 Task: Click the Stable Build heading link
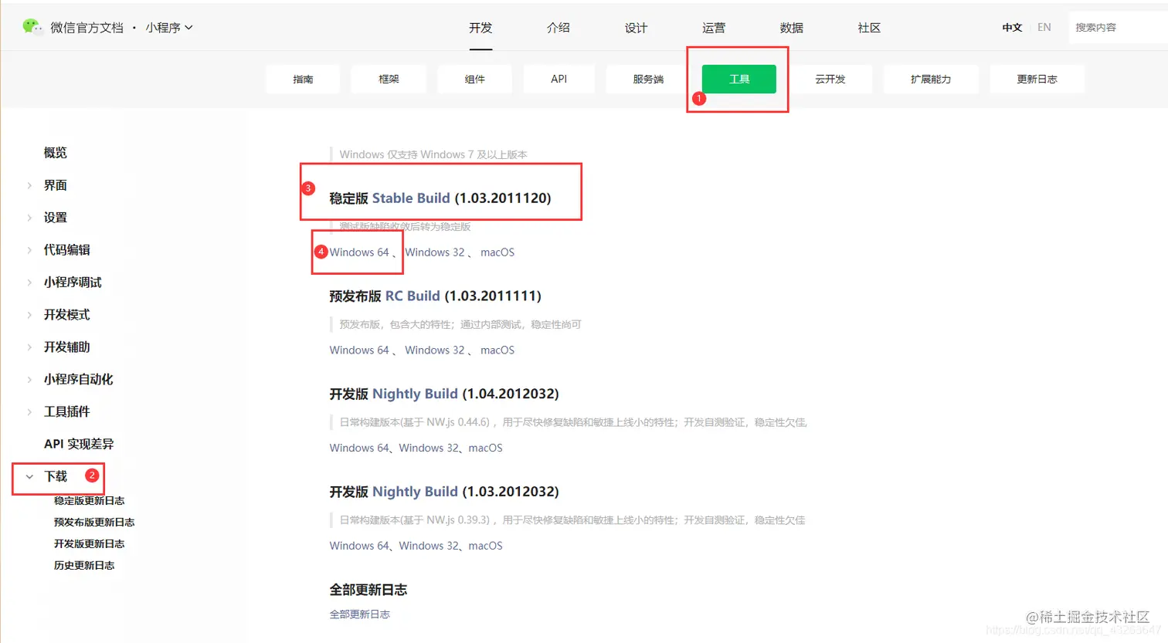point(411,198)
